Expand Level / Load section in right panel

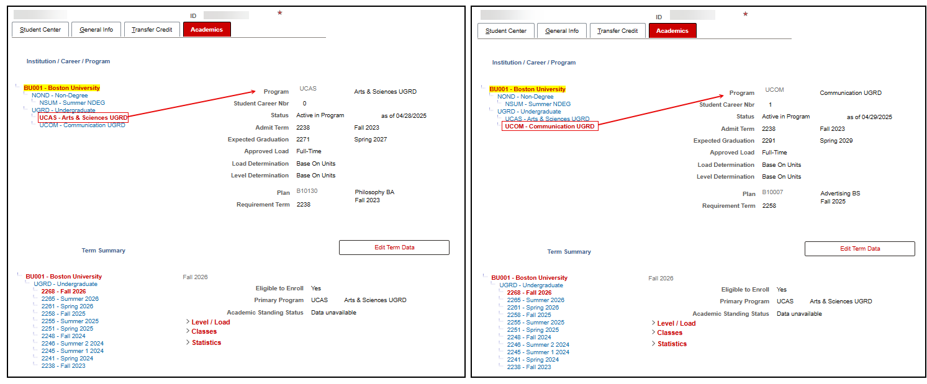(676, 323)
